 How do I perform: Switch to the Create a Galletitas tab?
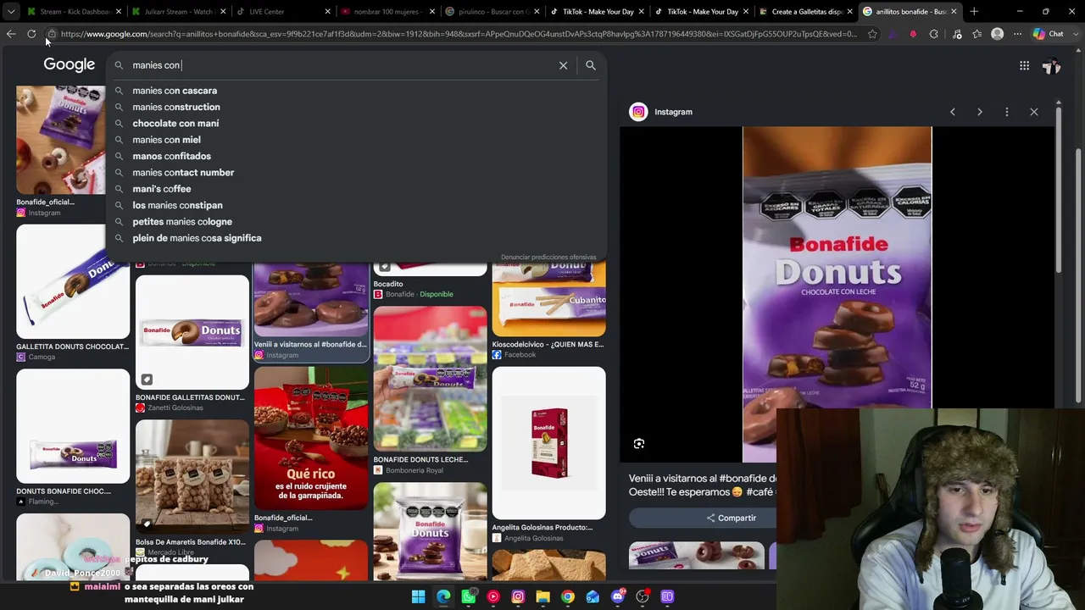pyautogui.click(x=805, y=12)
